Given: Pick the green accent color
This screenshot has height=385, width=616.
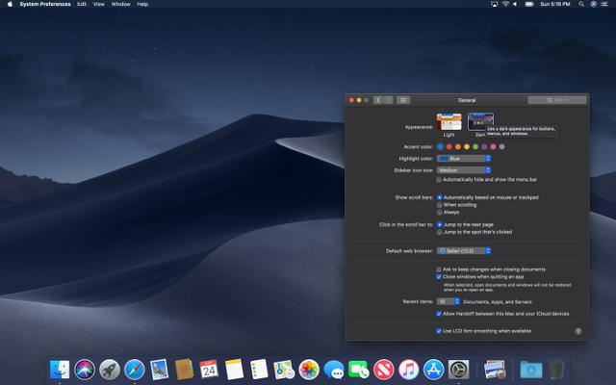Looking at the screenshot, I should pyautogui.click(x=475, y=146).
